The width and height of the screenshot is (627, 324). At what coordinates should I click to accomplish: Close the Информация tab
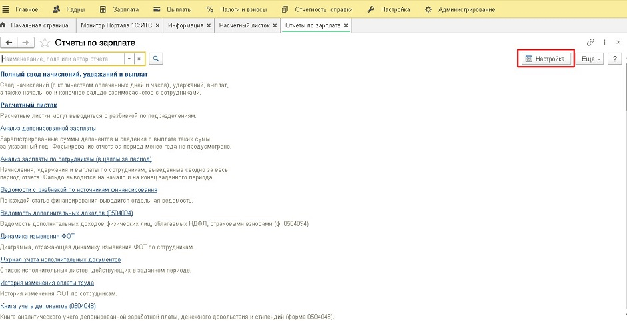point(209,25)
